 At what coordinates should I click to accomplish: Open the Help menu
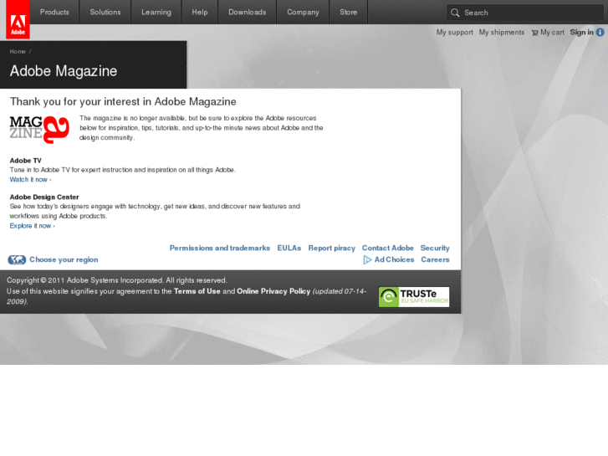(x=200, y=12)
